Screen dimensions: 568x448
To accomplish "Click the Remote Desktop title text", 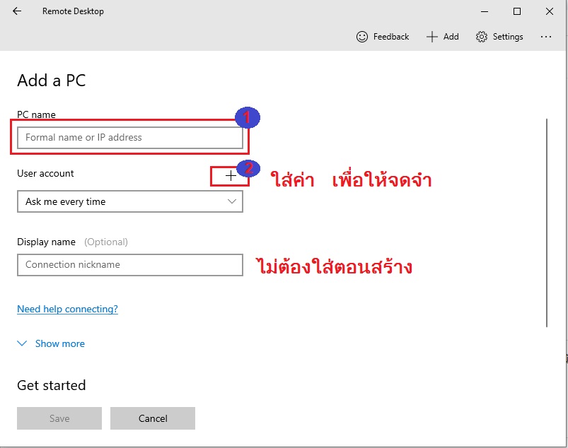I will pyautogui.click(x=73, y=11).
